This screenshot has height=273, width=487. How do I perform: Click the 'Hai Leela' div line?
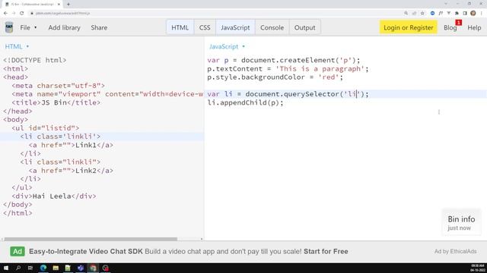54,196
